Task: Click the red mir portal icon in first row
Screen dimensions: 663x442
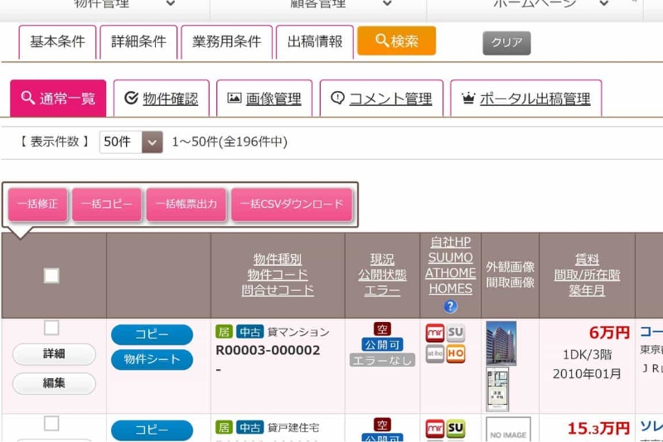Action: [x=435, y=334]
